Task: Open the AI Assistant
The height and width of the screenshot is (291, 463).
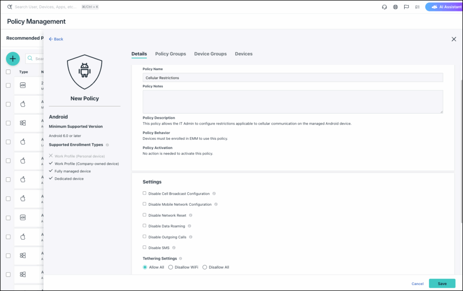Action: point(444,7)
